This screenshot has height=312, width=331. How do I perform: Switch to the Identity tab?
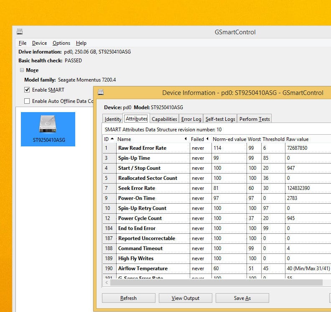pos(113,119)
